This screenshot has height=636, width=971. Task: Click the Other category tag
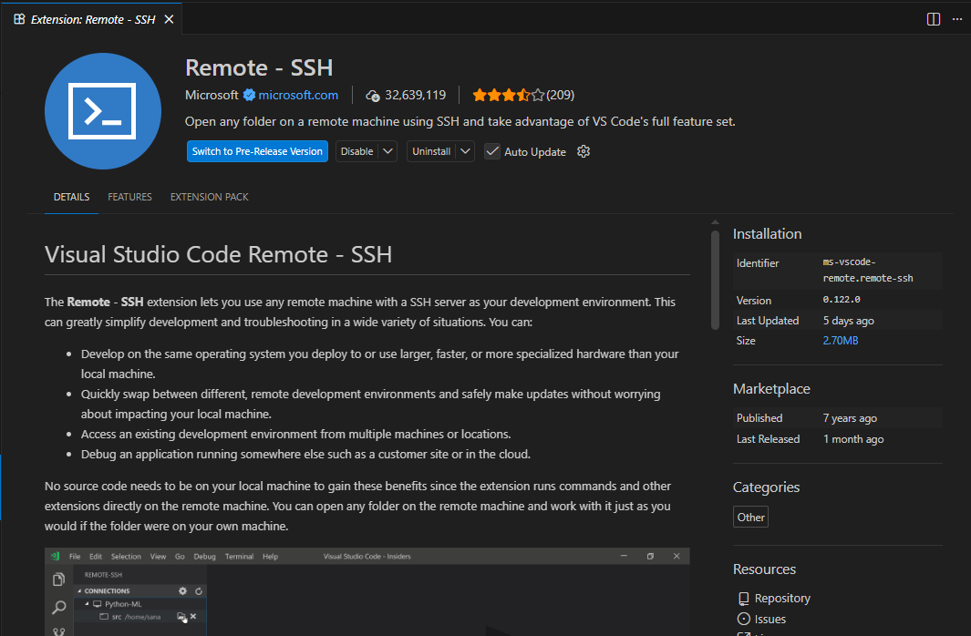point(750,518)
